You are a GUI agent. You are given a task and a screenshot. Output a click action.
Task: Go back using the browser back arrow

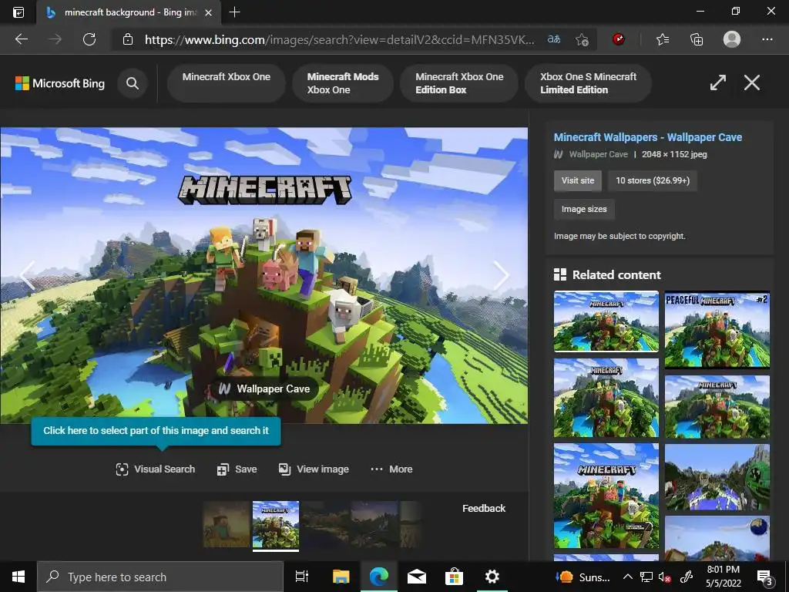[x=21, y=39]
